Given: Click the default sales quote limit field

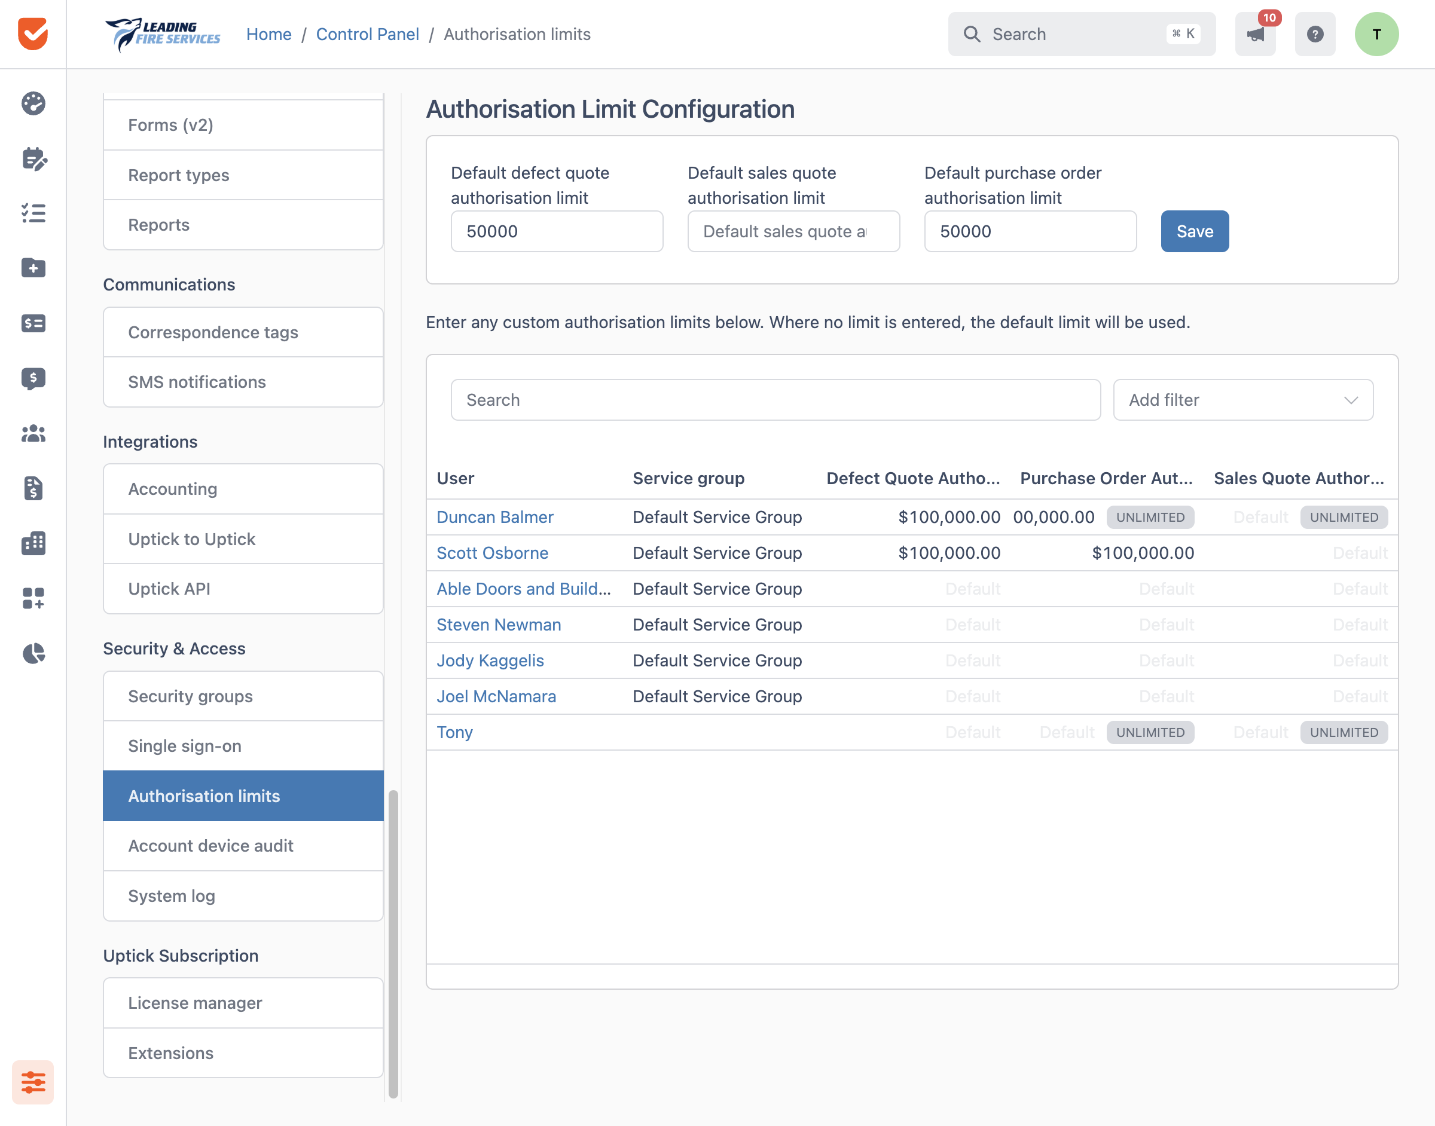Looking at the screenshot, I should tap(793, 231).
